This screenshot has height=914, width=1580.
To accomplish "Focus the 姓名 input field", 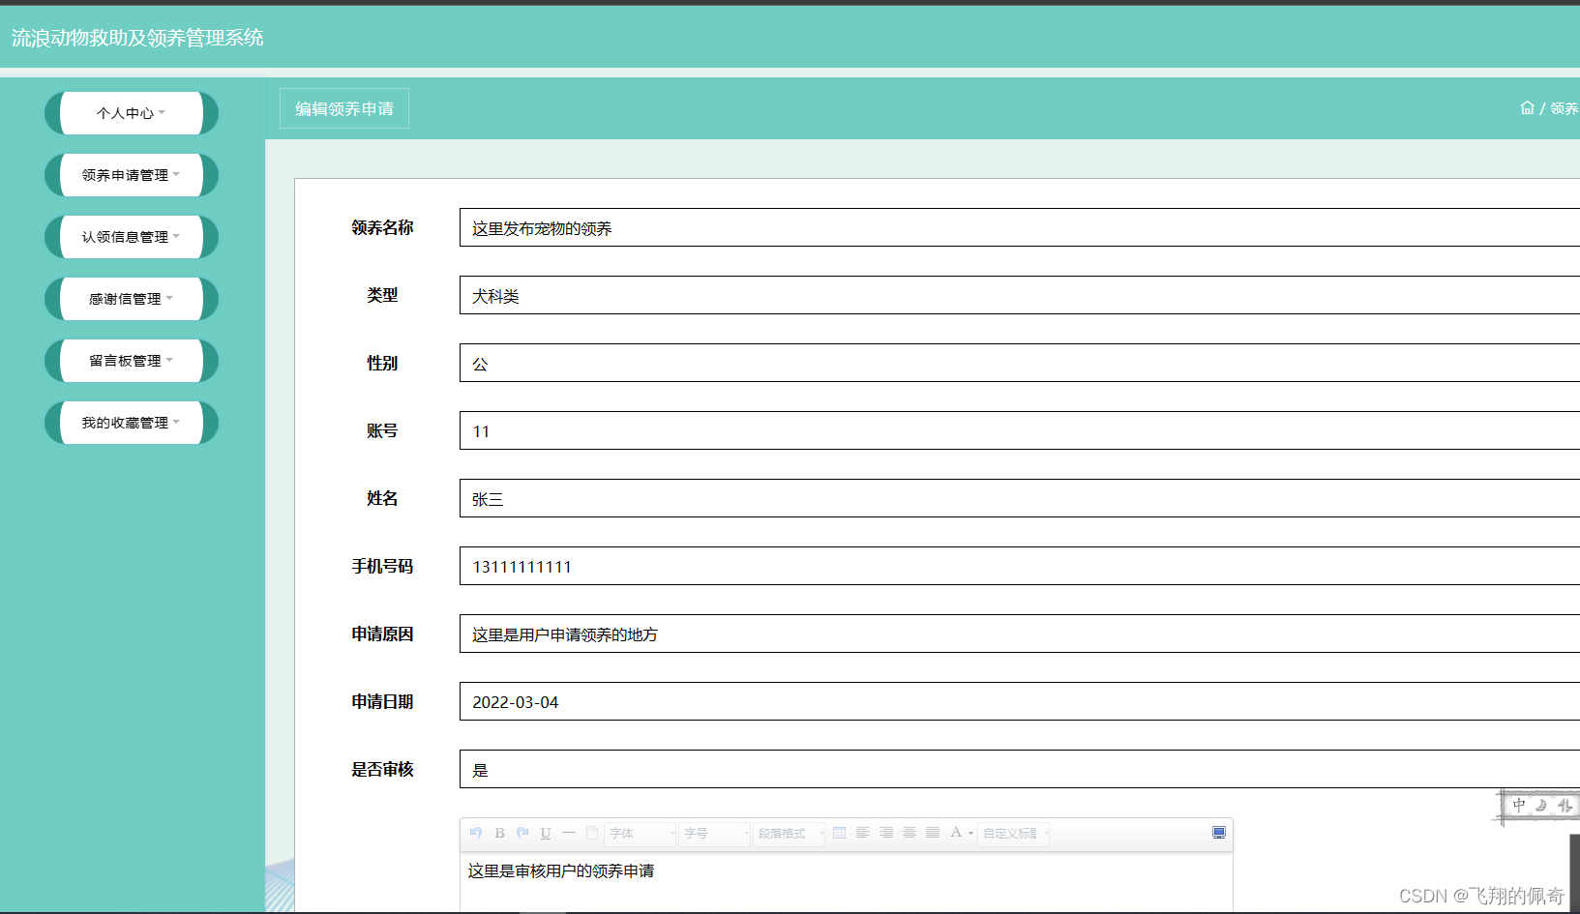I will click(x=1020, y=498).
